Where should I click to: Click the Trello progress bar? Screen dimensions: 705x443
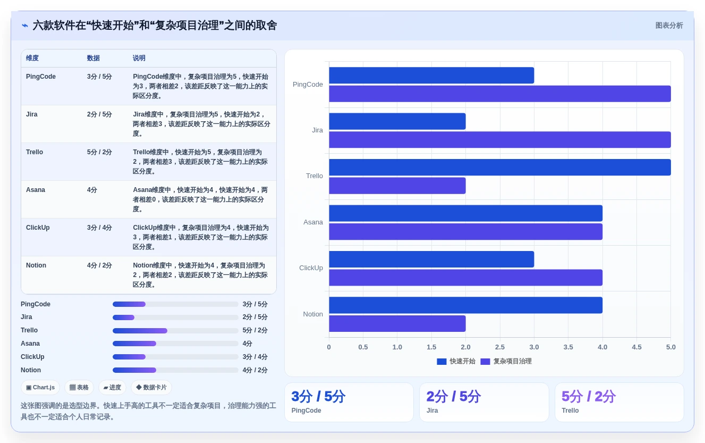(x=175, y=331)
